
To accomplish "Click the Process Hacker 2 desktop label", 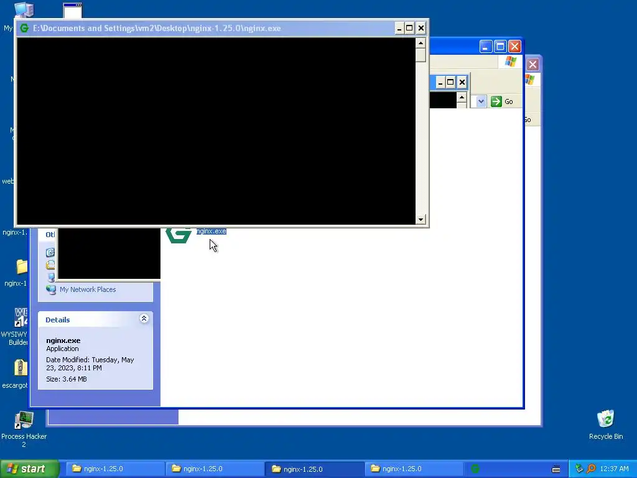I will [24, 440].
